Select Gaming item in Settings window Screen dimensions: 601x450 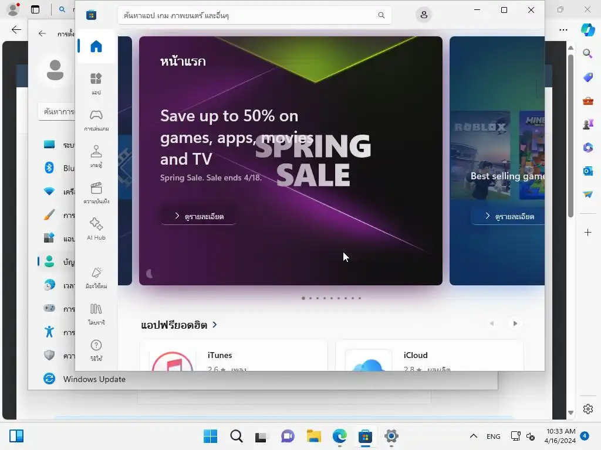(x=56, y=308)
